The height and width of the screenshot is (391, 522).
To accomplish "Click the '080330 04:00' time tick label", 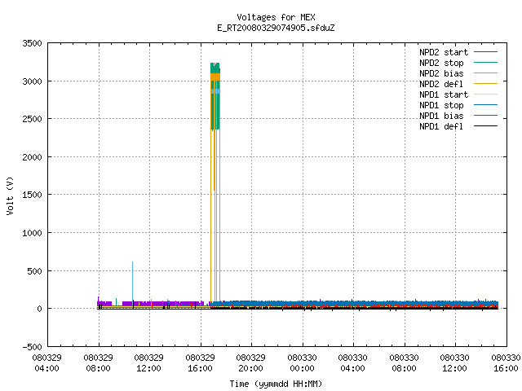I will [x=352, y=363].
